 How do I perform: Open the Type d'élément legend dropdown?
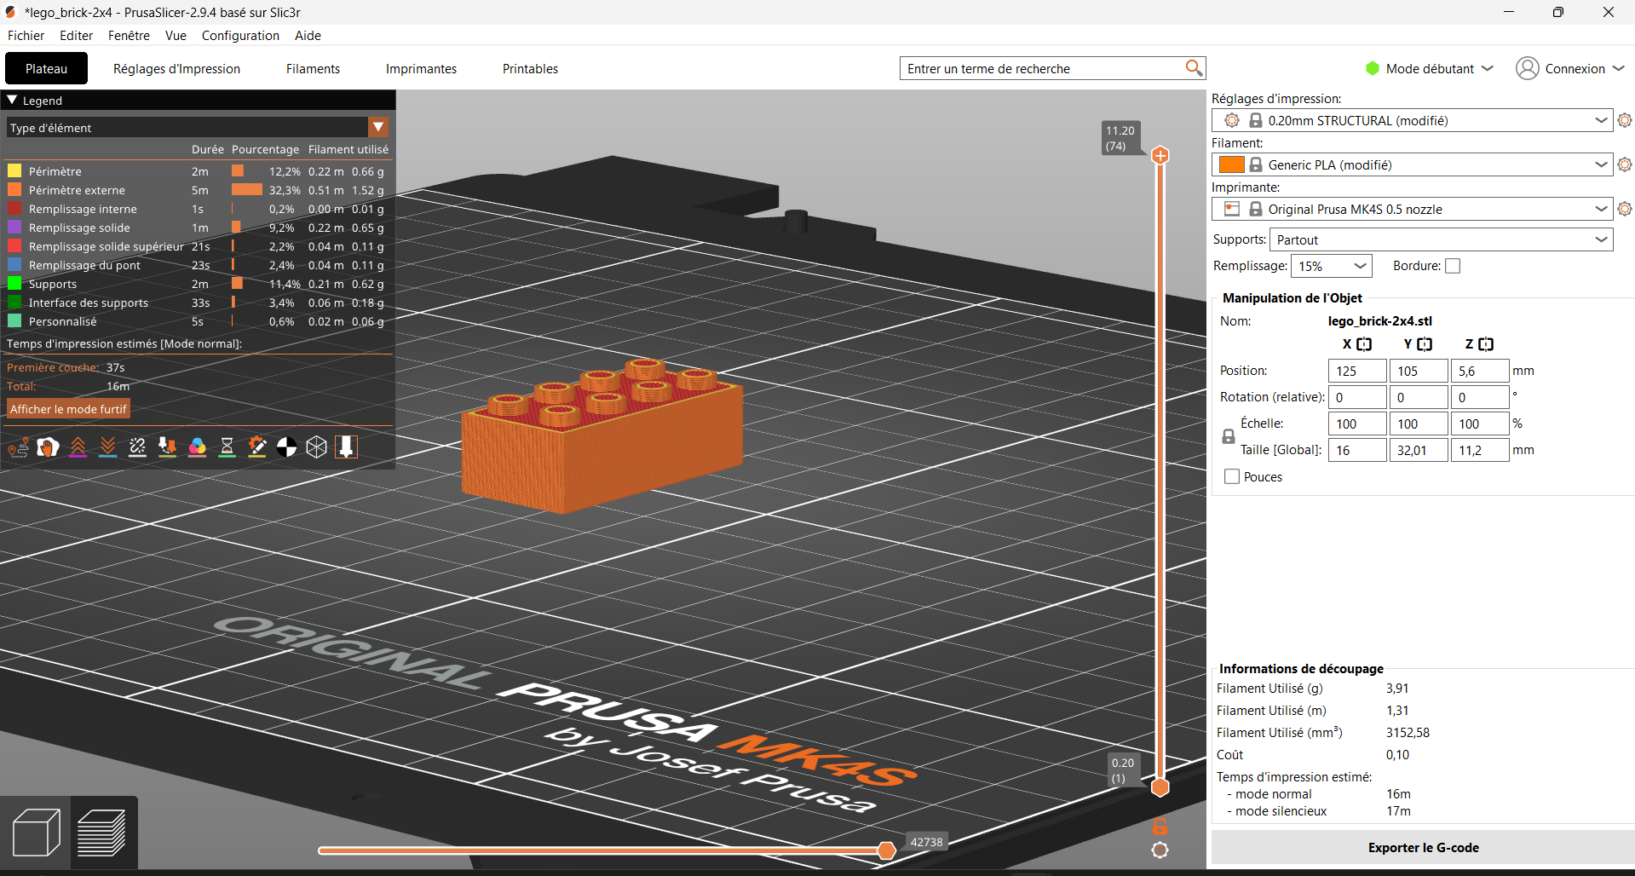tap(198, 128)
